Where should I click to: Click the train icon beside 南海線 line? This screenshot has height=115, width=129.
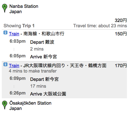pos(5,33)
